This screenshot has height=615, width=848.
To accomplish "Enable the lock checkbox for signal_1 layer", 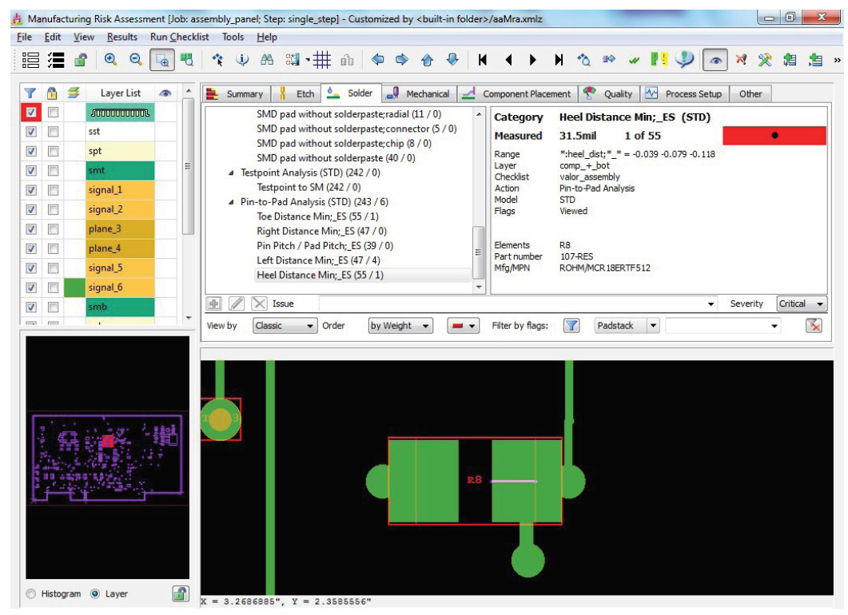I will coord(54,190).
